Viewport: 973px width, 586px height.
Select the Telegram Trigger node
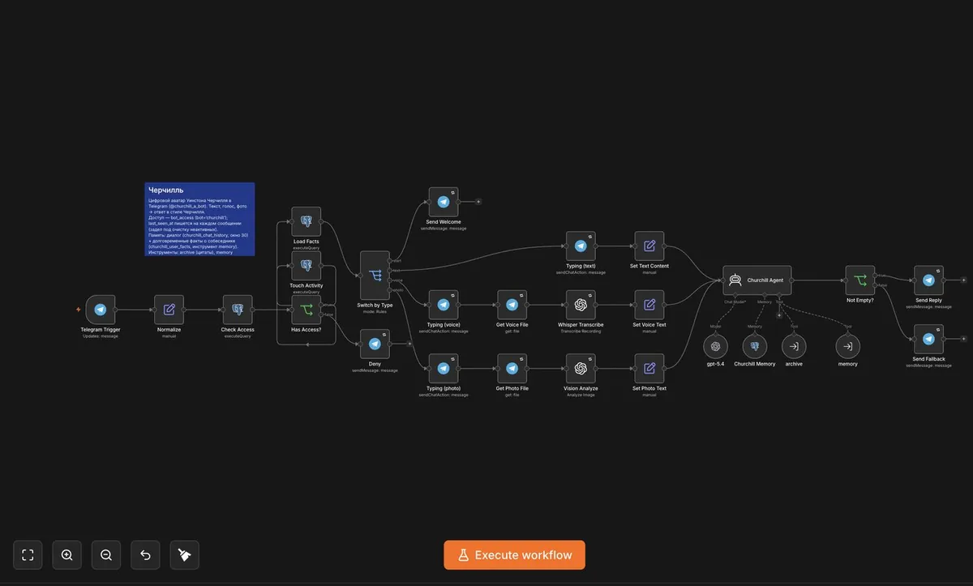[x=101, y=310]
